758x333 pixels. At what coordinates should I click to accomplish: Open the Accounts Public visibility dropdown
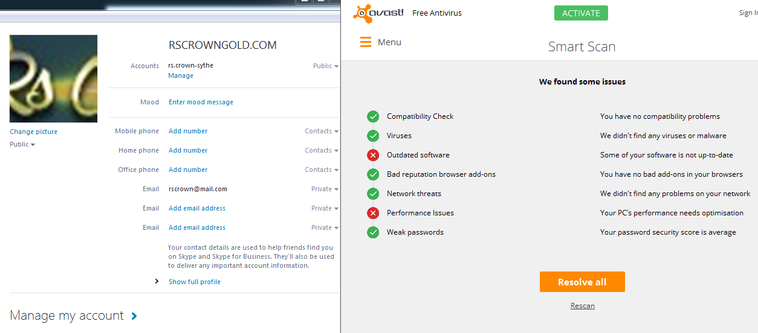[x=326, y=66]
